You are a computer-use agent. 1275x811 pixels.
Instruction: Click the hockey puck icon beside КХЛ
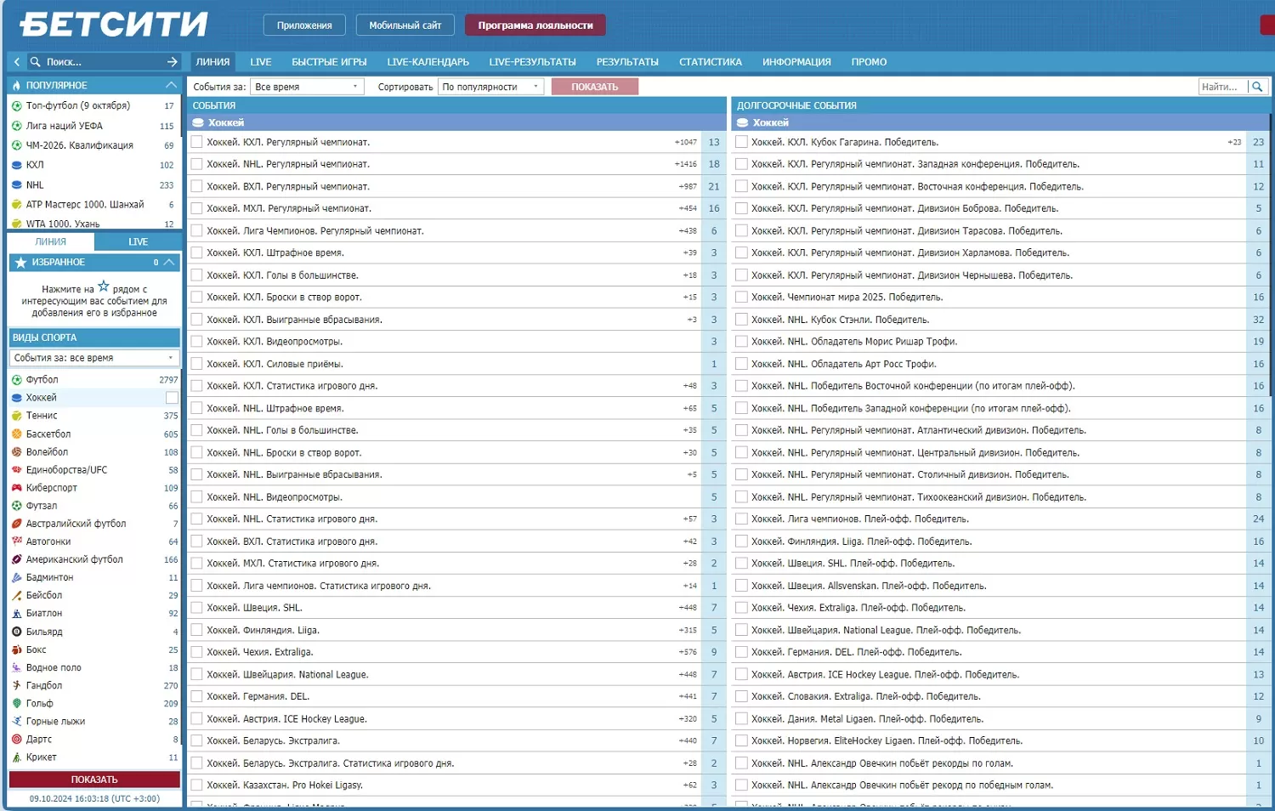click(17, 165)
